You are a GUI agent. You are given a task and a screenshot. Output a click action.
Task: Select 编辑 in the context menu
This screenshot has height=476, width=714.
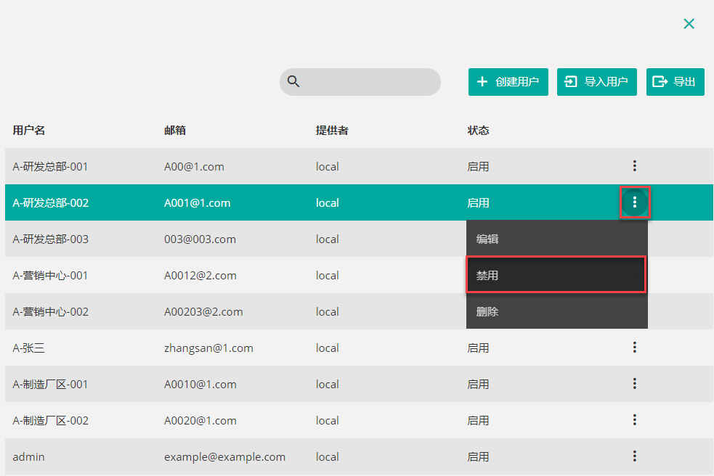coord(557,239)
